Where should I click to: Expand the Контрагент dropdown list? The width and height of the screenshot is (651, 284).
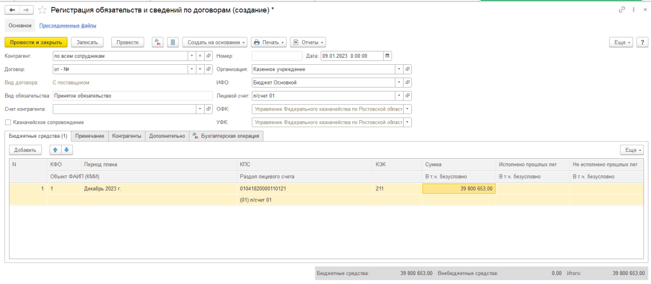[192, 56]
